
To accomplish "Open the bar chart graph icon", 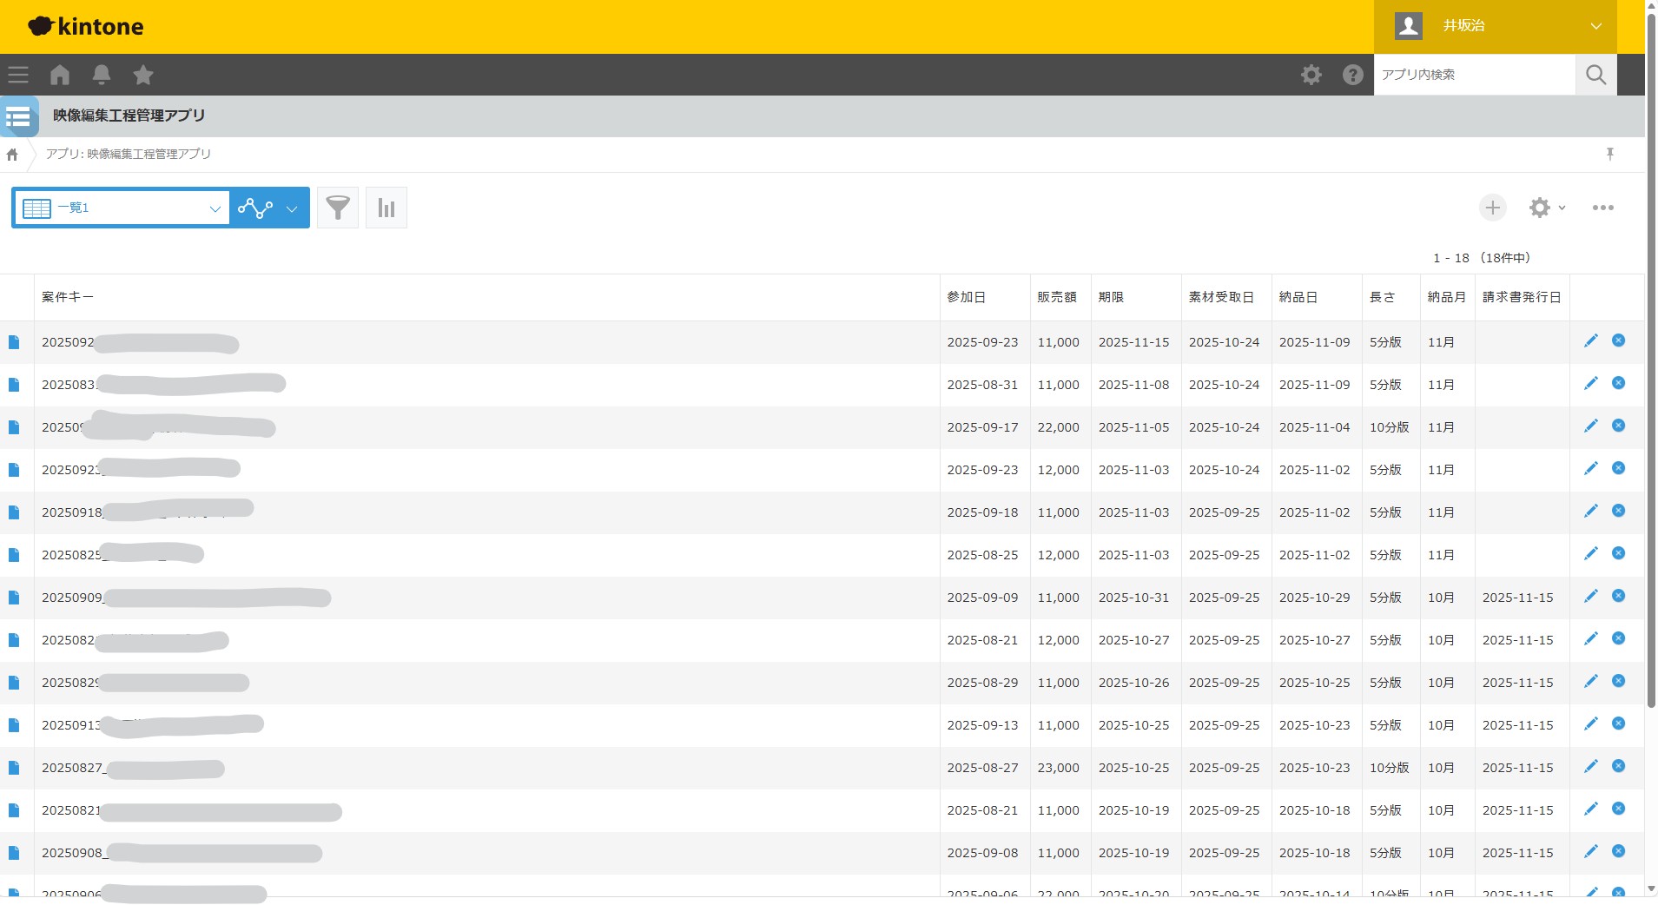I will (x=386, y=208).
